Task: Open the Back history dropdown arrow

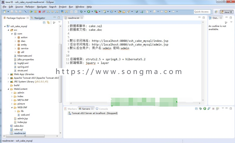Action: pos(170,12)
